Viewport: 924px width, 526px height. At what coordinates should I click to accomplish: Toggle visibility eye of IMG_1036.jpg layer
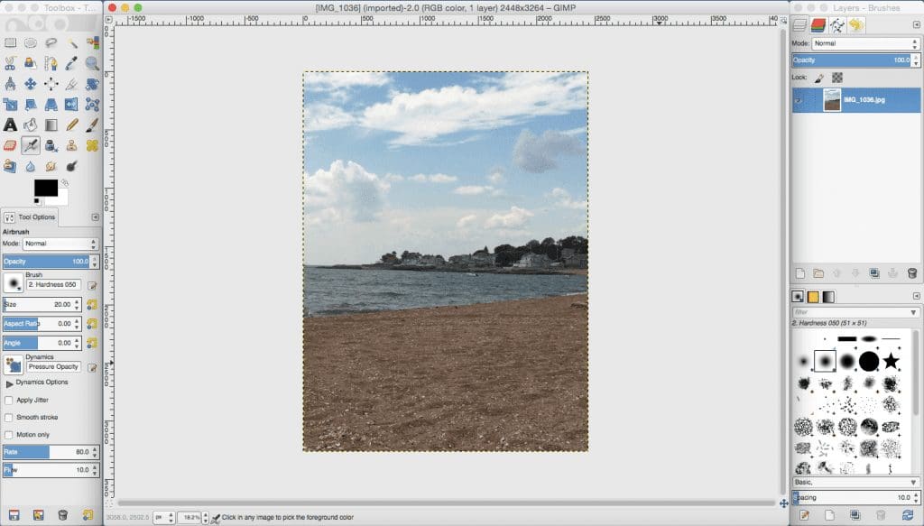799,100
